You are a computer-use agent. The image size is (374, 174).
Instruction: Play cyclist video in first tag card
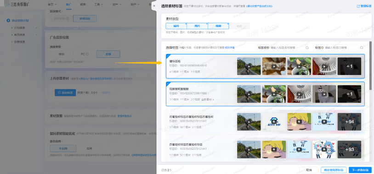(249, 66)
